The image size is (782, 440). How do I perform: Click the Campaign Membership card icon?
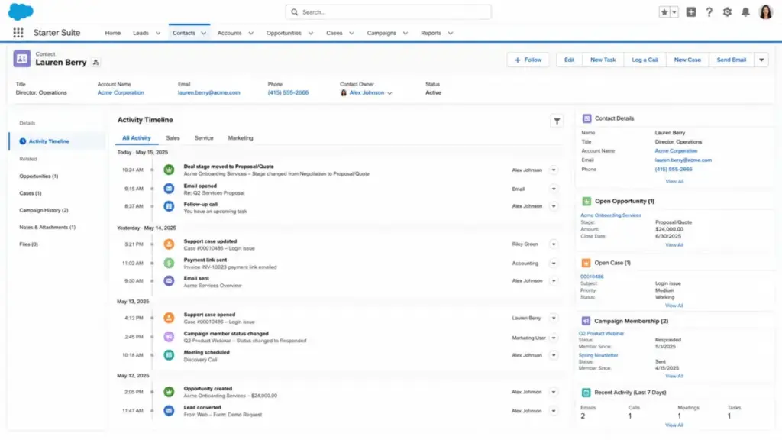pos(586,322)
